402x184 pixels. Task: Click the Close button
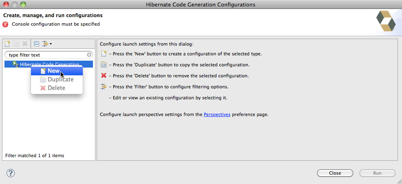(335, 173)
